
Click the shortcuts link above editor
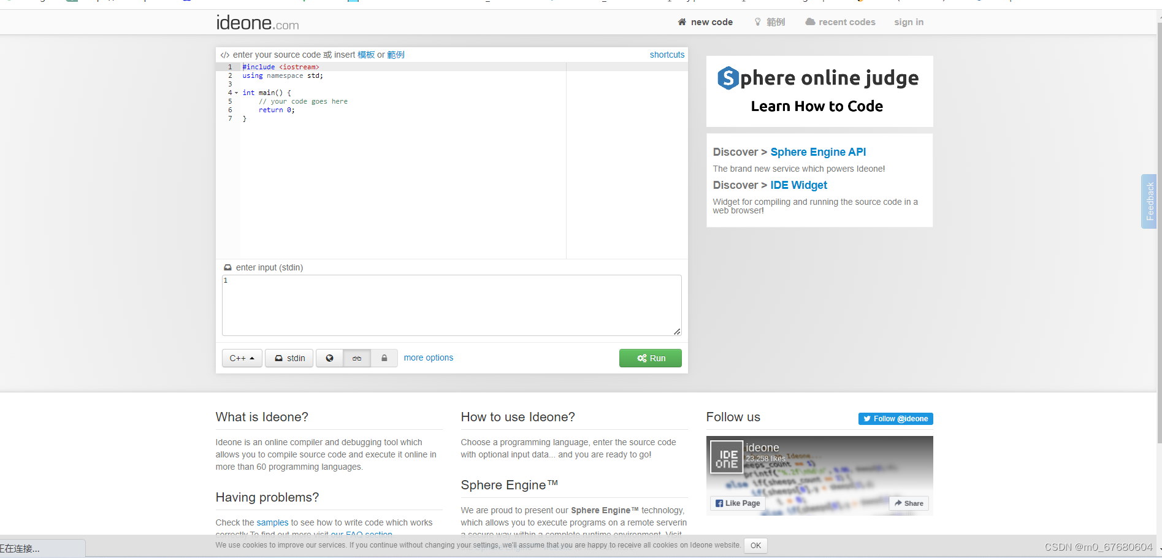[667, 55]
